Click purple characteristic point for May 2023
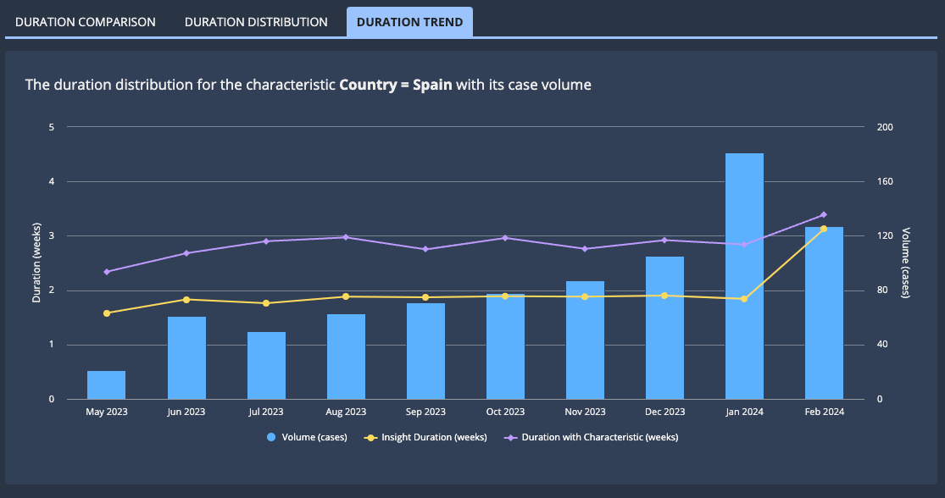Viewport: 945px width, 498px height. click(107, 272)
